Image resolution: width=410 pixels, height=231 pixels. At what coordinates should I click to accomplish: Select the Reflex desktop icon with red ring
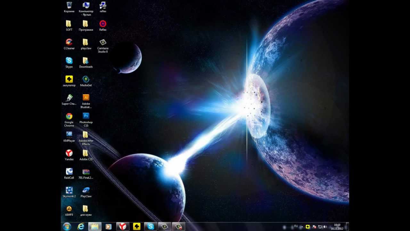click(103, 26)
